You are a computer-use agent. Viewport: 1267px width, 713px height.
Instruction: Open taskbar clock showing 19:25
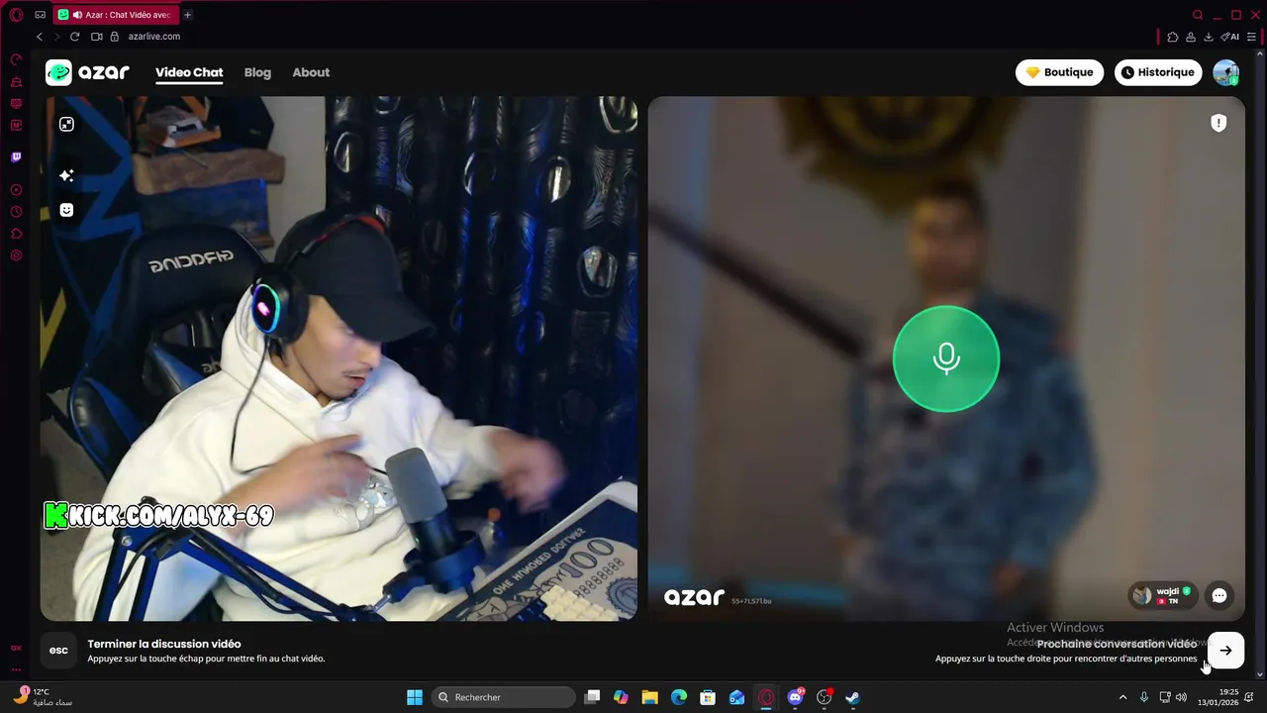click(1218, 697)
